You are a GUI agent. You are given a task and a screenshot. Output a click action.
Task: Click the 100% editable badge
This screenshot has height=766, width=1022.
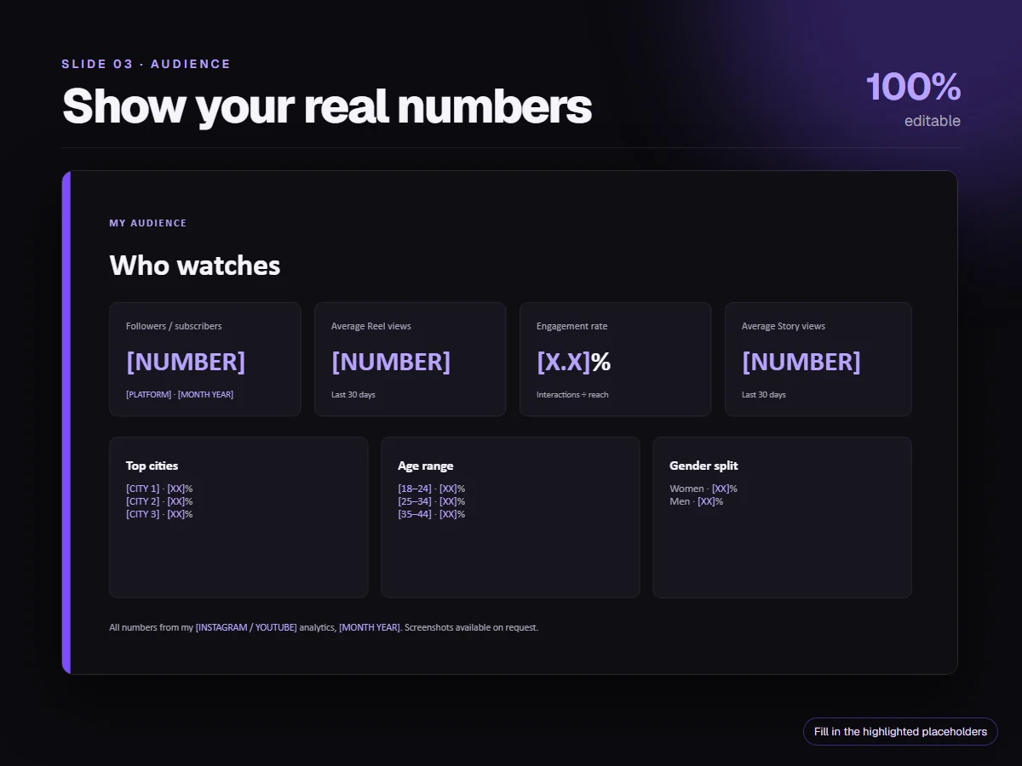[x=914, y=100]
